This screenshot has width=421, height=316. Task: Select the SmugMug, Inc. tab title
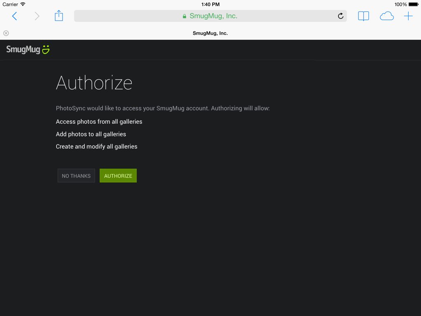[210, 33]
